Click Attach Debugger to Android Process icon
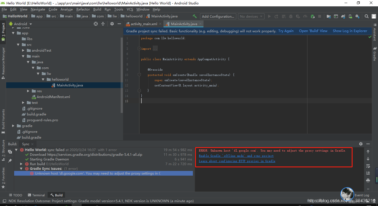 tap(313, 16)
